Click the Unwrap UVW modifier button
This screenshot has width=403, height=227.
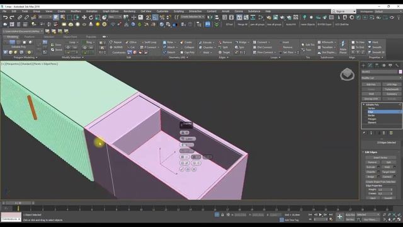click(371, 98)
